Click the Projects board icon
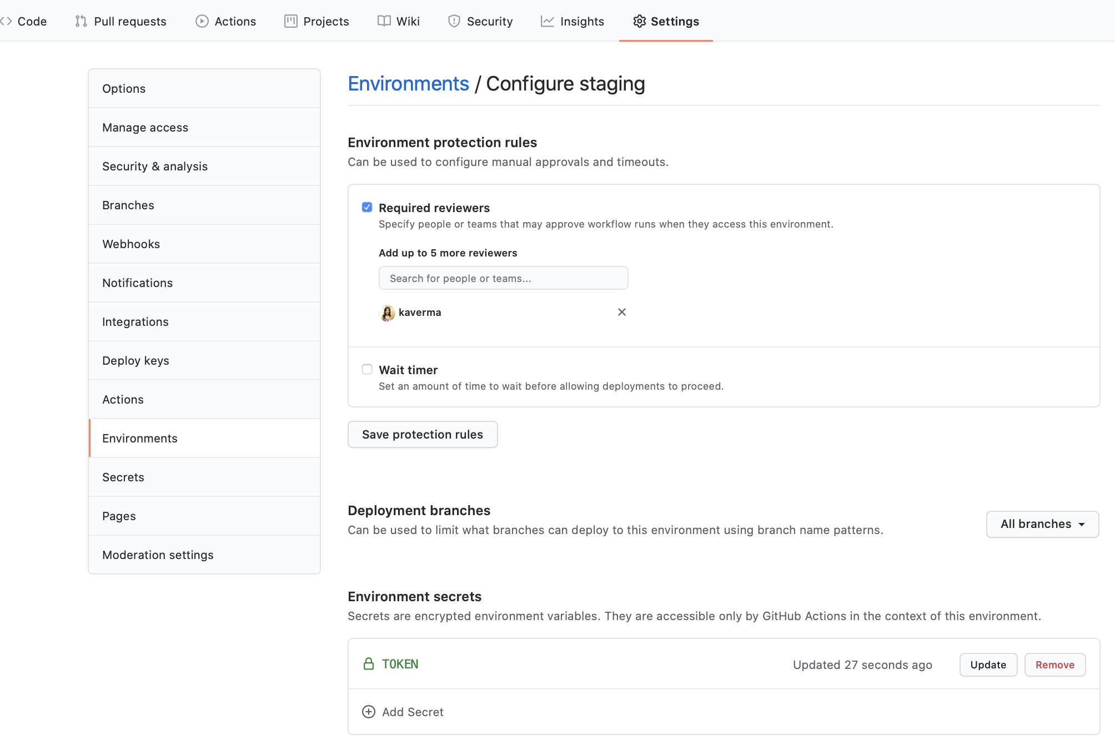This screenshot has width=1115, height=745. pyautogui.click(x=291, y=21)
